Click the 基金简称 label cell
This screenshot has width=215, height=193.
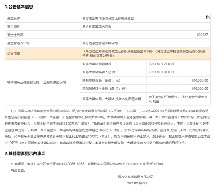43,26
